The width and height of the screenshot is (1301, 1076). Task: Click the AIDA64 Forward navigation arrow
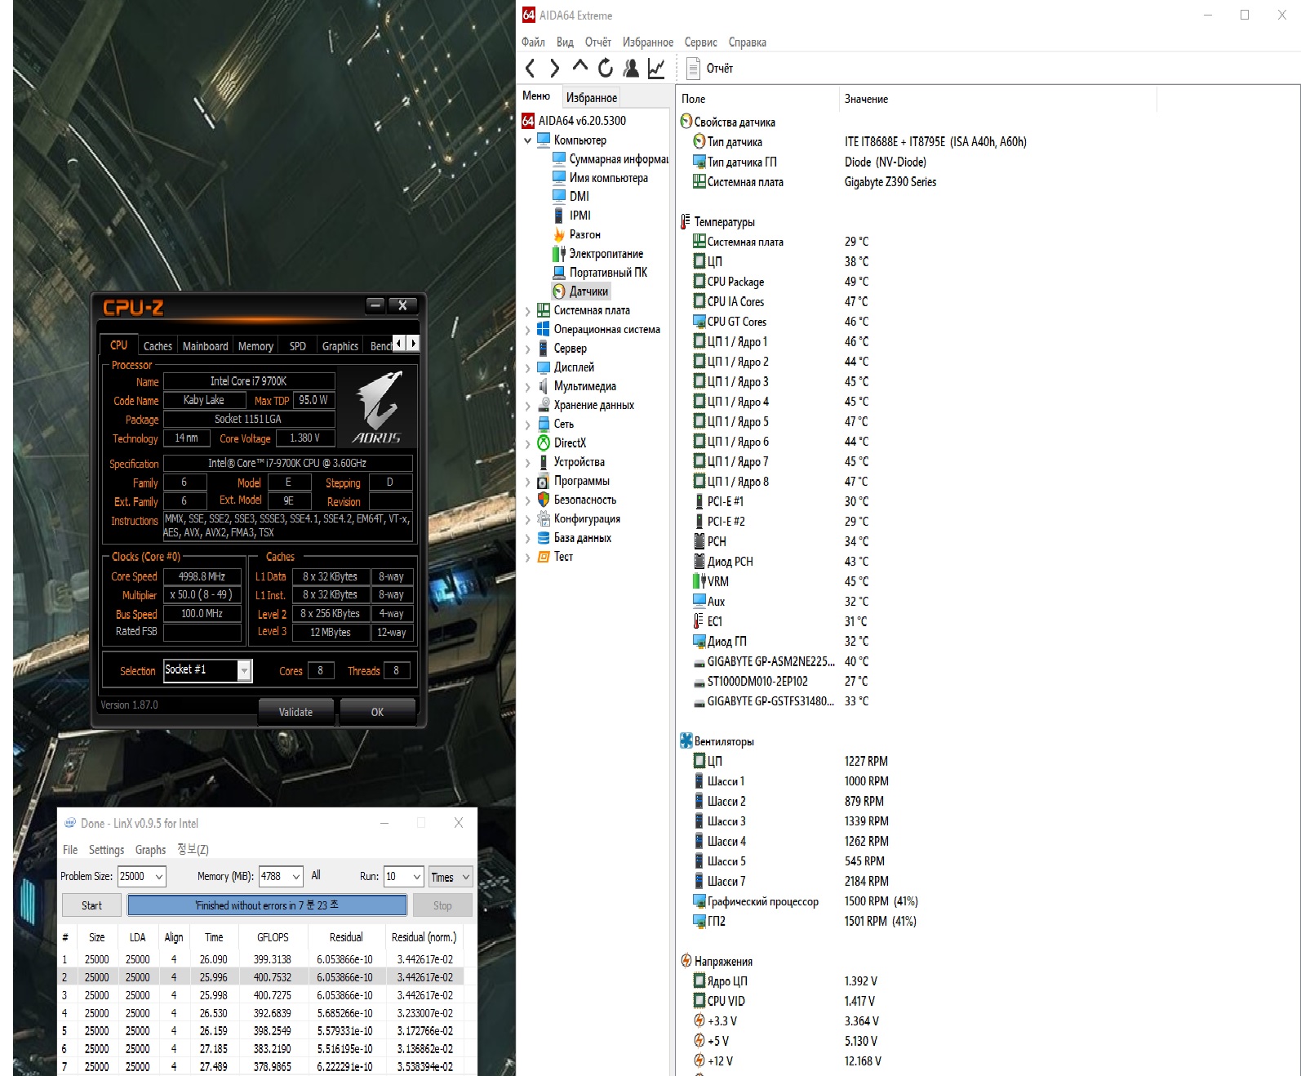pos(555,69)
